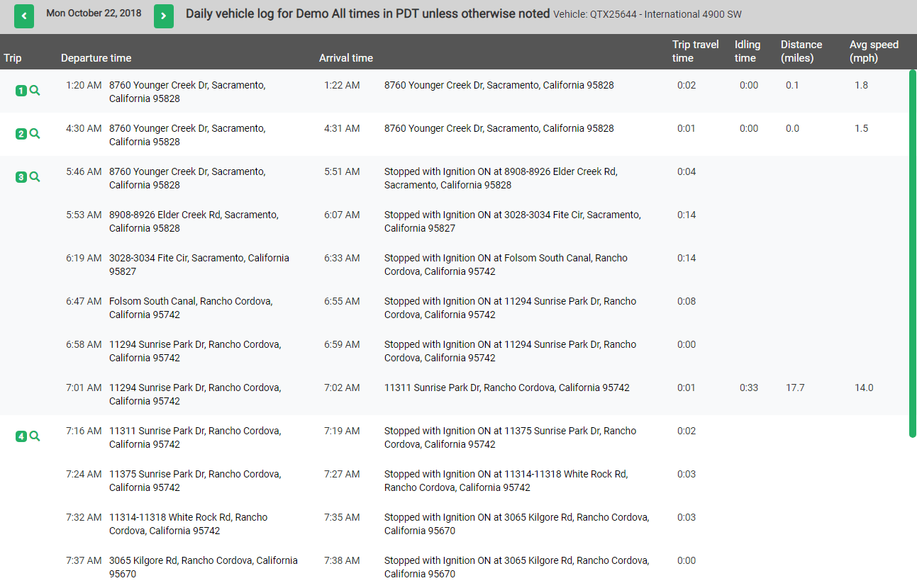Click the green trip number 4 badge
Image resolution: width=917 pixels, height=588 pixels.
click(21, 436)
